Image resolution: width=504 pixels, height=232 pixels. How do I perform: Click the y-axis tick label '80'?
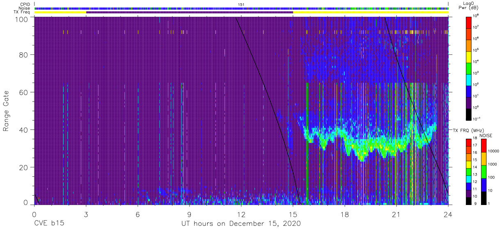click(x=24, y=54)
